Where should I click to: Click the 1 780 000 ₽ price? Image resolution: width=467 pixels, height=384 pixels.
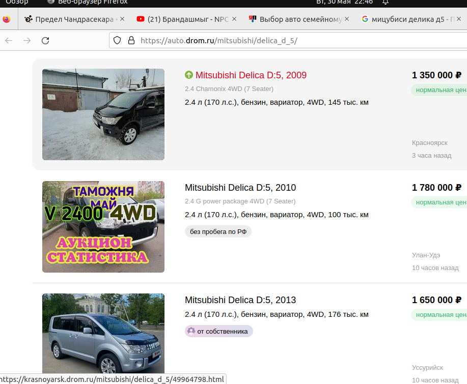436,188
